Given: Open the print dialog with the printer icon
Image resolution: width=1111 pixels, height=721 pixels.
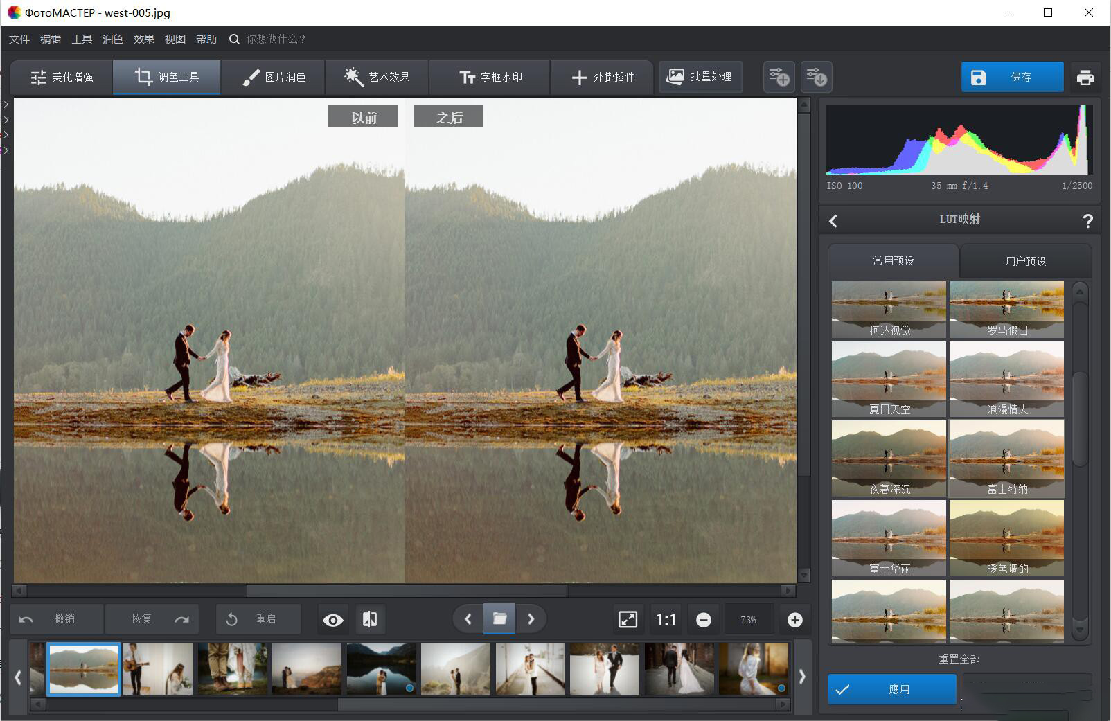Looking at the screenshot, I should pyautogui.click(x=1085, y=77).
